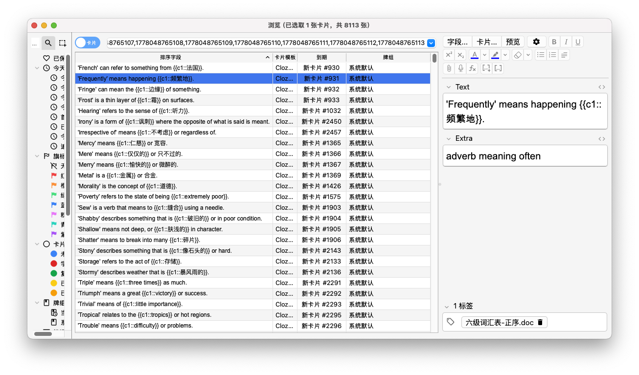Toggle HTML editor for the Extra field
Screen dimensions: 639x375
click(601, 138)
